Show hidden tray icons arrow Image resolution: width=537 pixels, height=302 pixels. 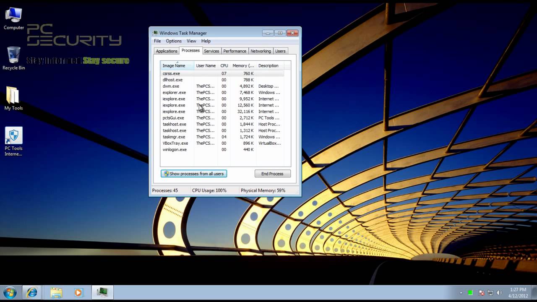pos(461,293)
